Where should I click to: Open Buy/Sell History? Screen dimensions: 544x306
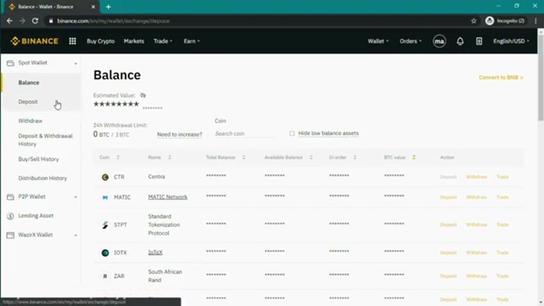point(39,159)
